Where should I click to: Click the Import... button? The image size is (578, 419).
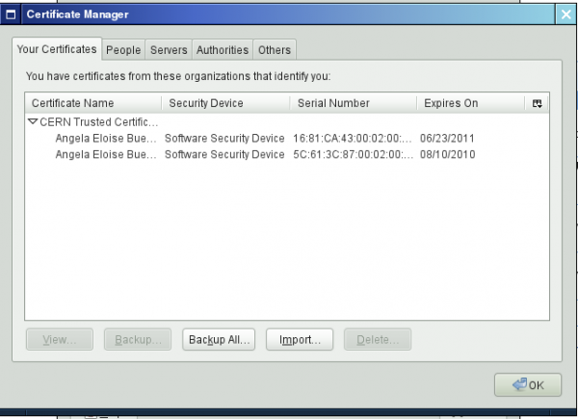[301, 339]
